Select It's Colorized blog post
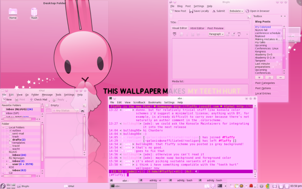Image resolution: width=302 pixels, height=189 pixels. [263, 27]
